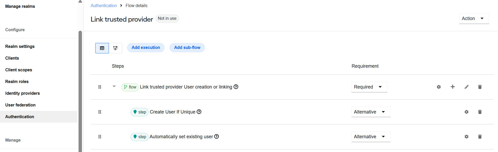The width and height of the screenshot is (498, 152).
Task: Open settings for Automatically set existing user
Action: click(467, 137)
